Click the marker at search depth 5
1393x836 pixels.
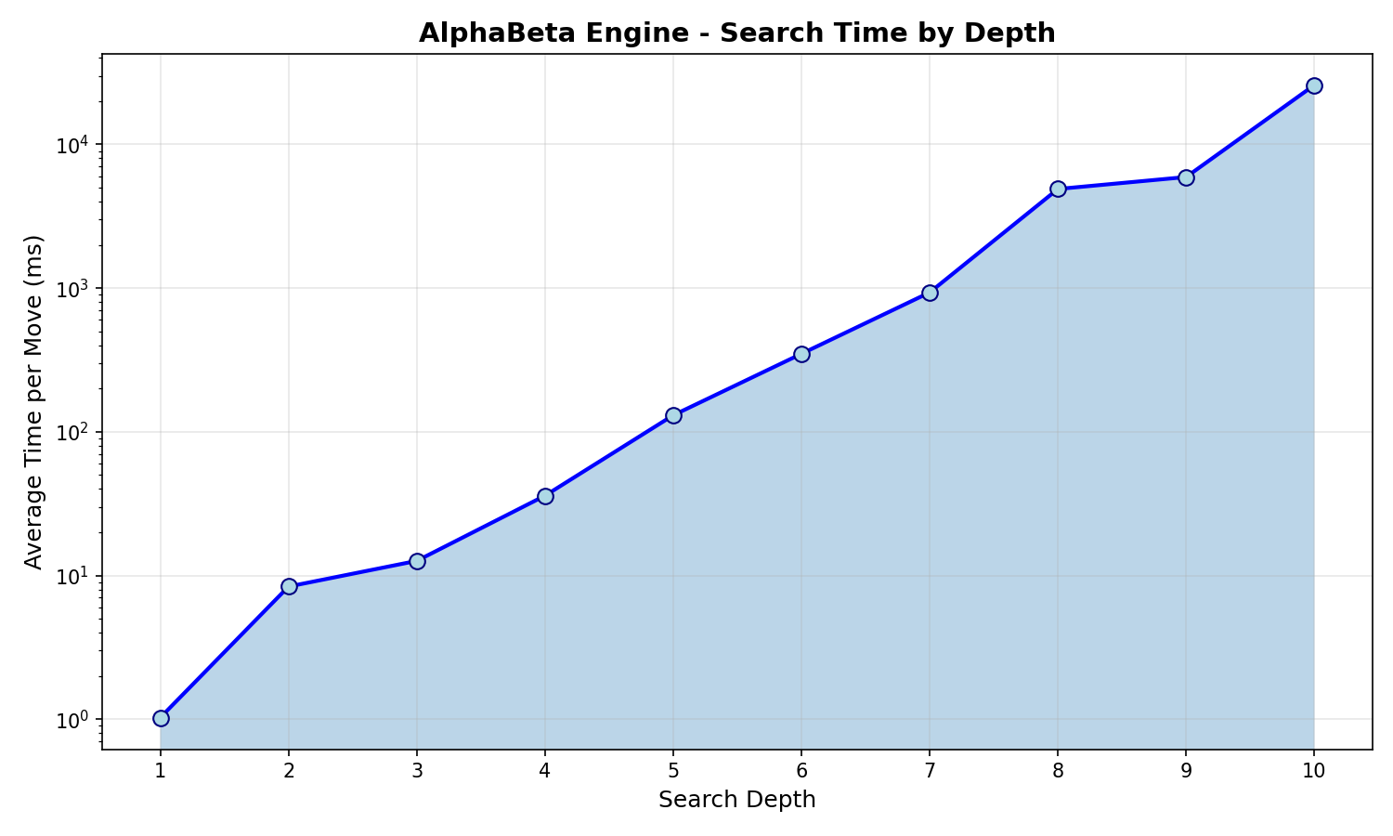[673, 415]
